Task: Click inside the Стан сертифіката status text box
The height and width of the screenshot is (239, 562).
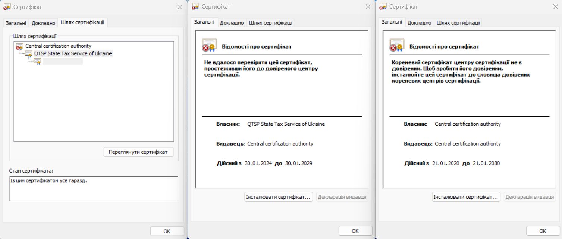Action: (93, 189)
